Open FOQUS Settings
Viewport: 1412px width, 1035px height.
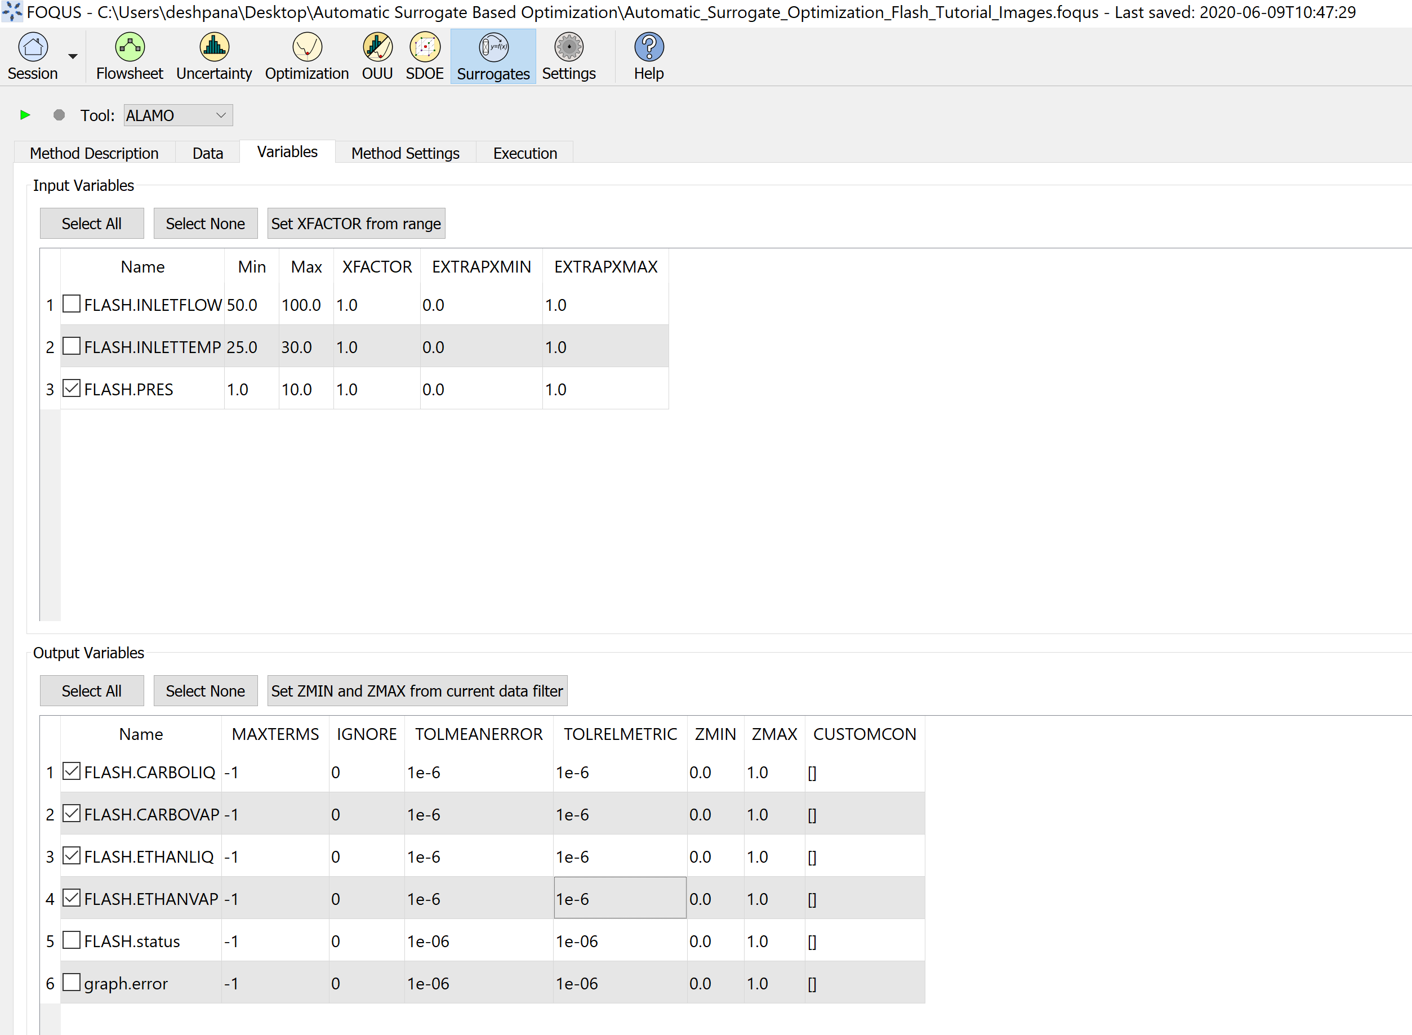coord(568,56)
